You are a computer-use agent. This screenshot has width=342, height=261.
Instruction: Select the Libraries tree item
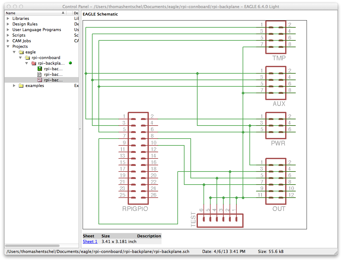coord(21,18)
